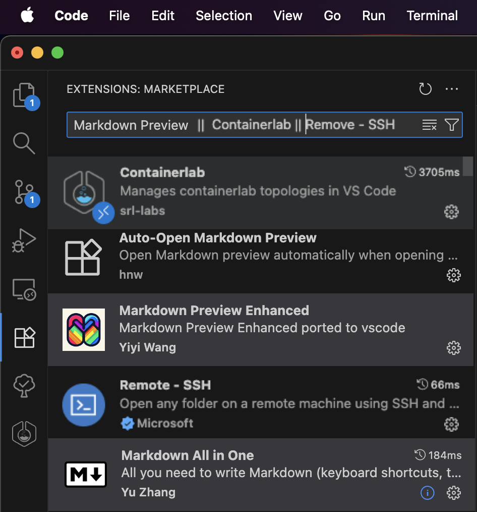Select the Markdown All in One title
This screenshot has width=477, height=512.
point(188,455)
